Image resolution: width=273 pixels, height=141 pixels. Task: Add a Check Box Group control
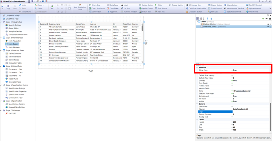(97, 9)
